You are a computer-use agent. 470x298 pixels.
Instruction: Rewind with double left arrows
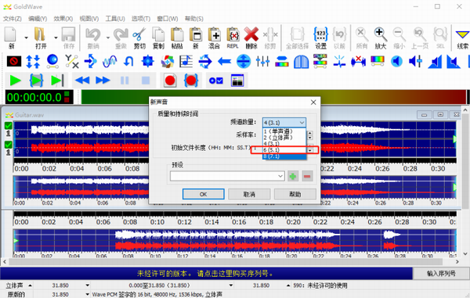pos(82,81)
